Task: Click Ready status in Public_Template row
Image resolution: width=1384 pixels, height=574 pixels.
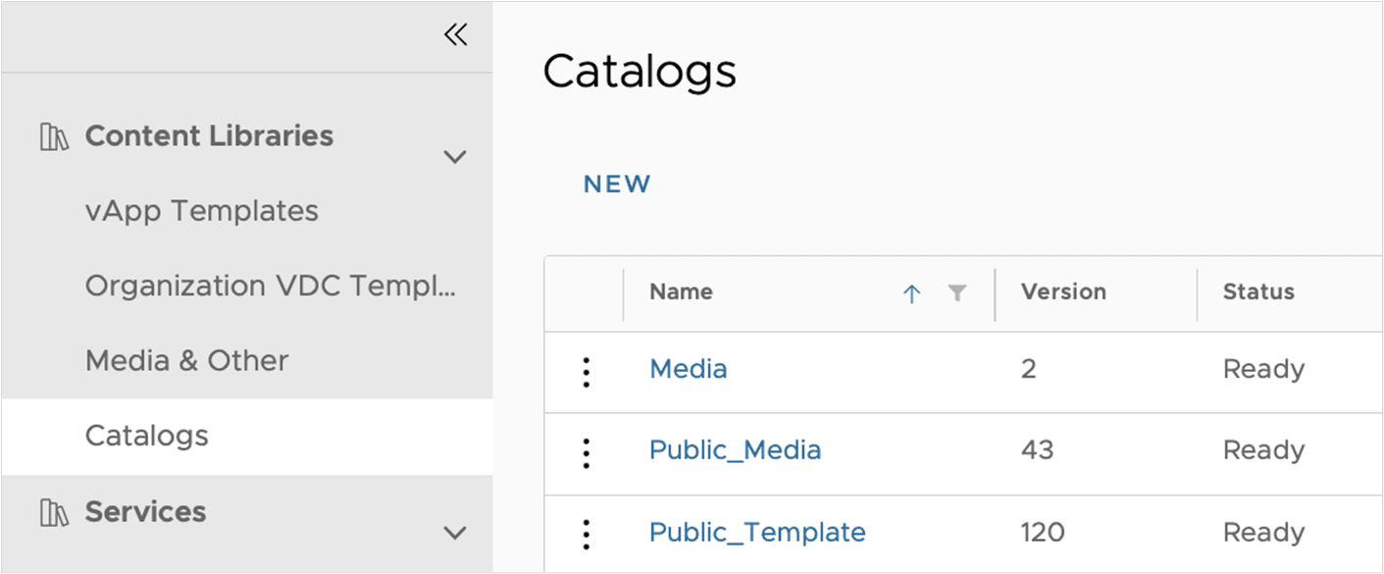Action: (1263, 533)
